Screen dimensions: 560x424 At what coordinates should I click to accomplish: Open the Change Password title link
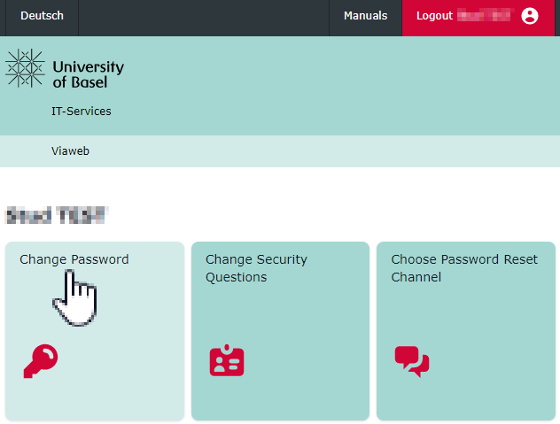[x=74, y=259]
